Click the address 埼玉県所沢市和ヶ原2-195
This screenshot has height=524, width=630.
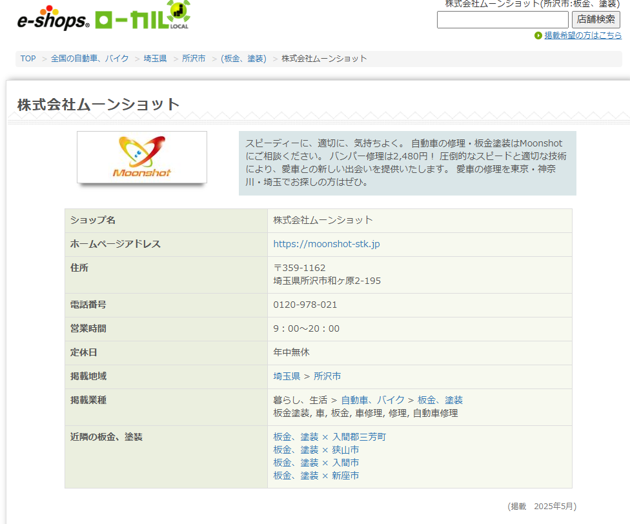[327, 281]
